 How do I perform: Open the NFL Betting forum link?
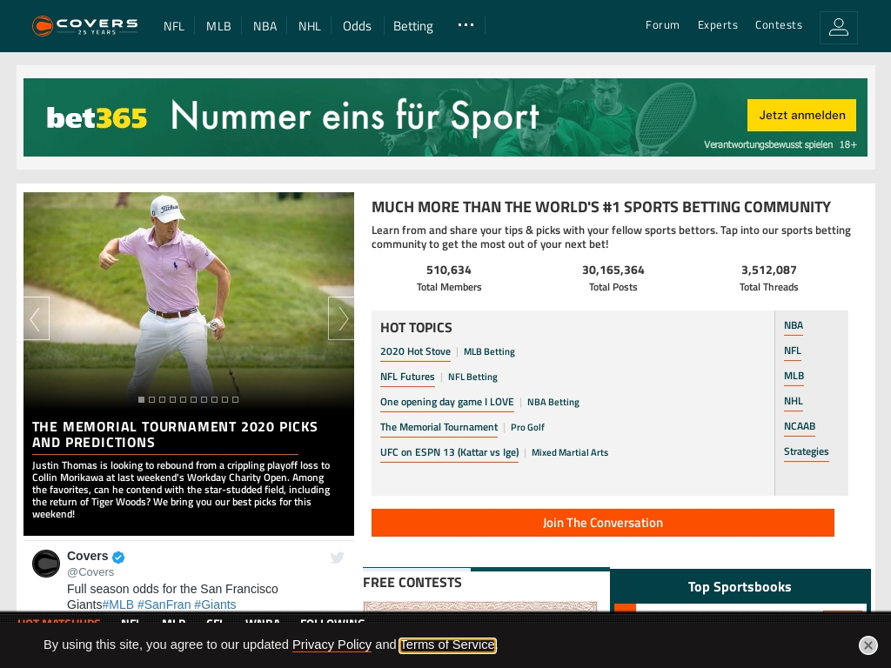coord(472,377)
